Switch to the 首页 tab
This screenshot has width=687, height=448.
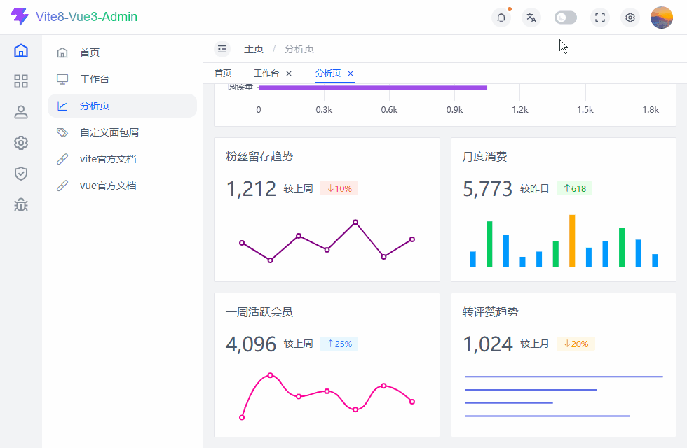[223, 73]
